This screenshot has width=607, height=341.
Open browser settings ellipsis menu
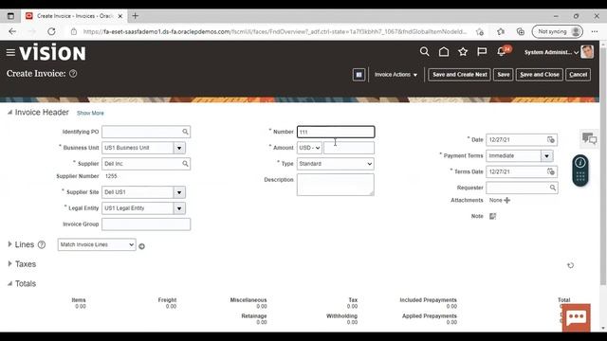595,31
